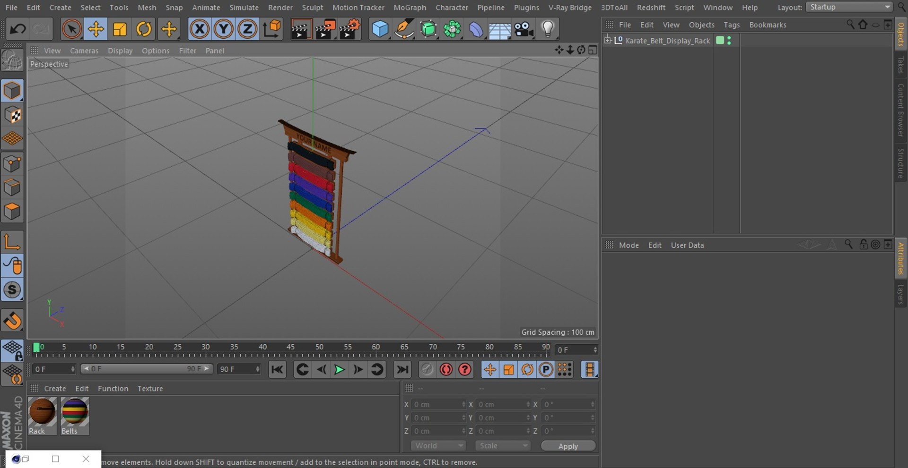Go to start of animation
The width and height of the screenshot is (908, 468).
coord(277,369)
